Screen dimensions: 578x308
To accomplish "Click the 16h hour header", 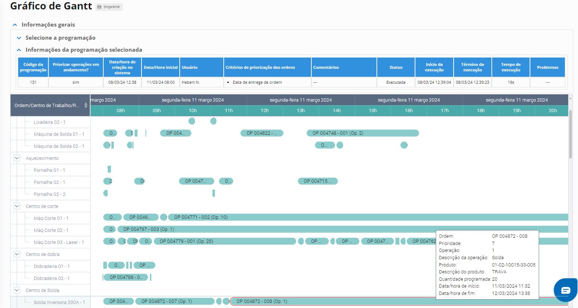I will coord(409,111).
